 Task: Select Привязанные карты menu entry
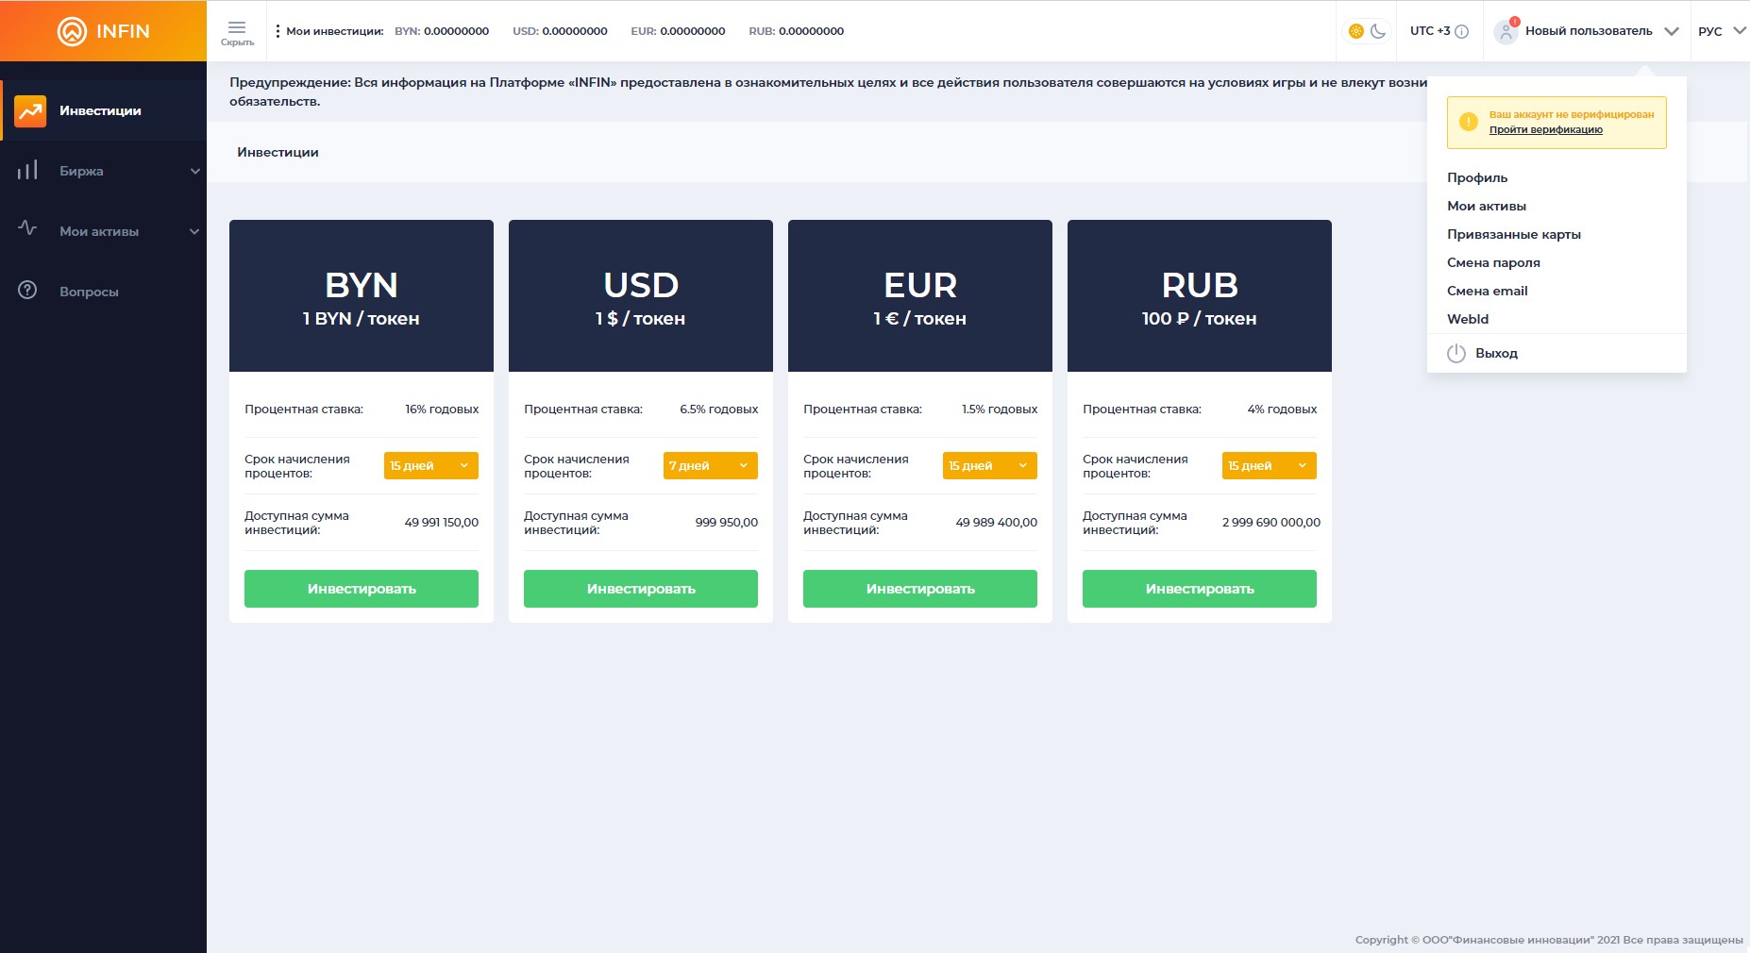click(1514, 234)
